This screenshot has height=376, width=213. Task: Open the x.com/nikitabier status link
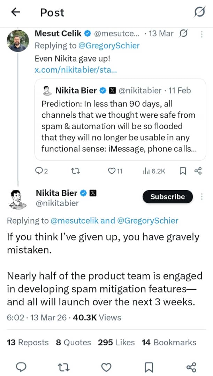(76, 70)
